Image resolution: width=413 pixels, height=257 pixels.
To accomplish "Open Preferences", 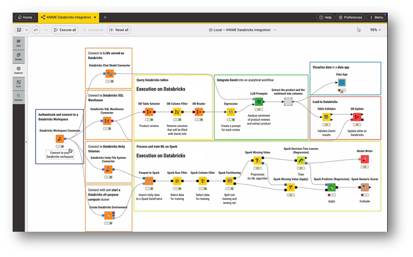I will (x=350, y=17).
